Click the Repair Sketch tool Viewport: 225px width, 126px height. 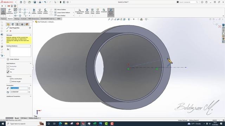(x=87, y=11)
